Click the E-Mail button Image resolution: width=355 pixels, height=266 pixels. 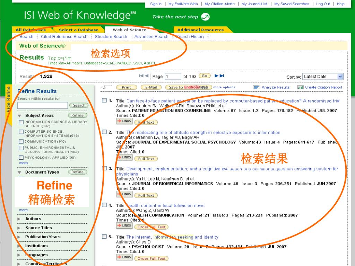[x=151, y=87]
